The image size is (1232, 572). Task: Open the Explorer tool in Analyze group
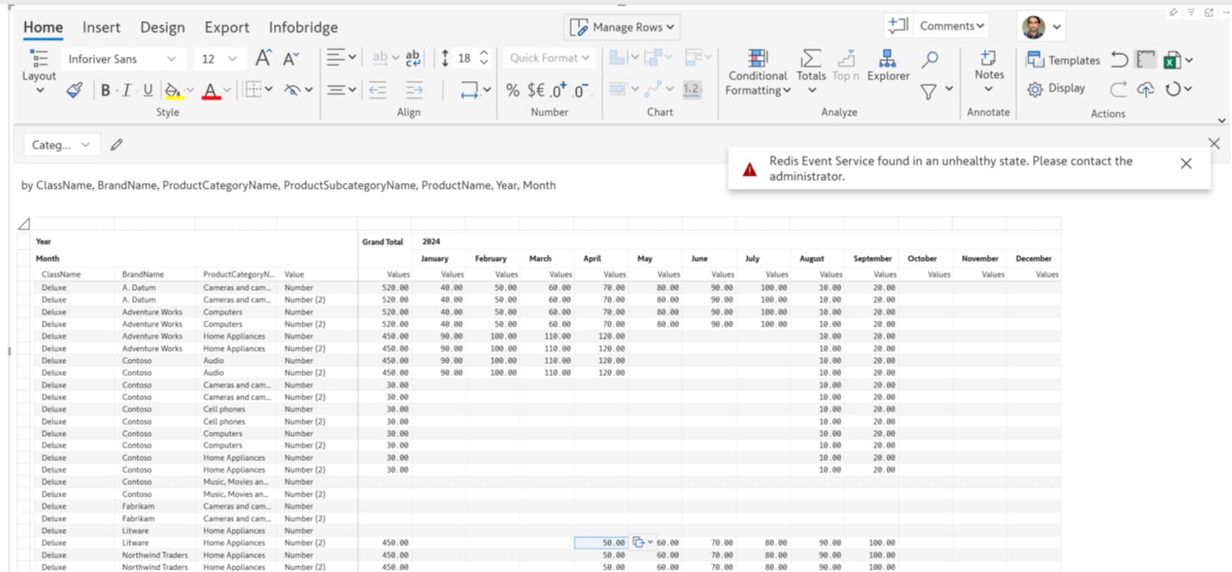pos(887,65)
